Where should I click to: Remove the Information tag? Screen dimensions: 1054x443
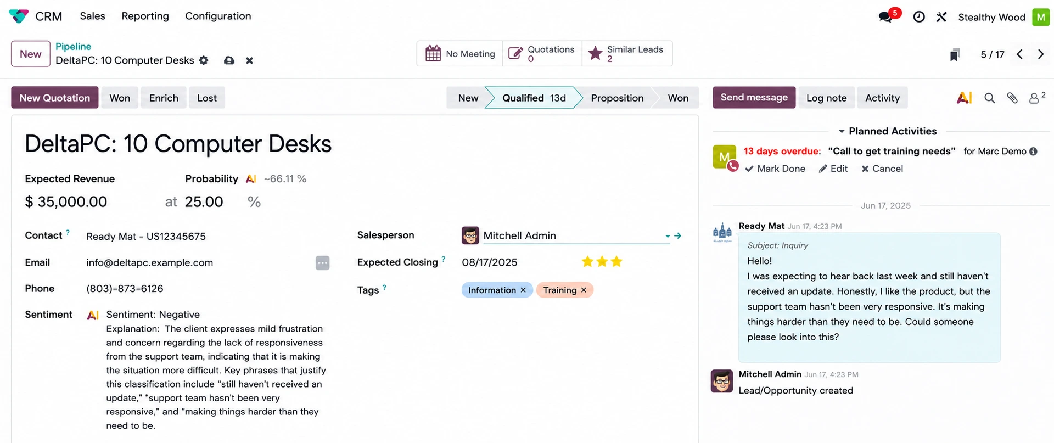pos(523,290)
